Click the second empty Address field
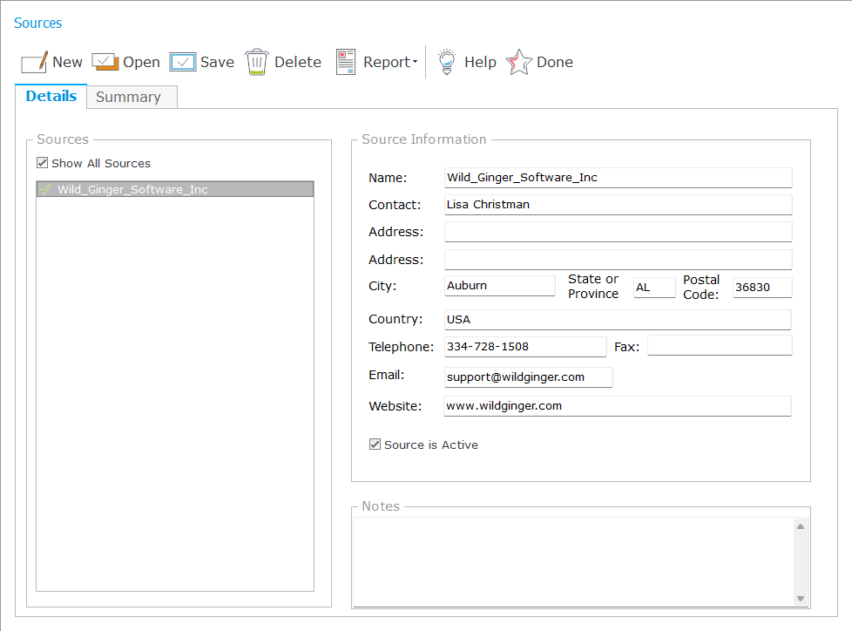 click(618, 260)
